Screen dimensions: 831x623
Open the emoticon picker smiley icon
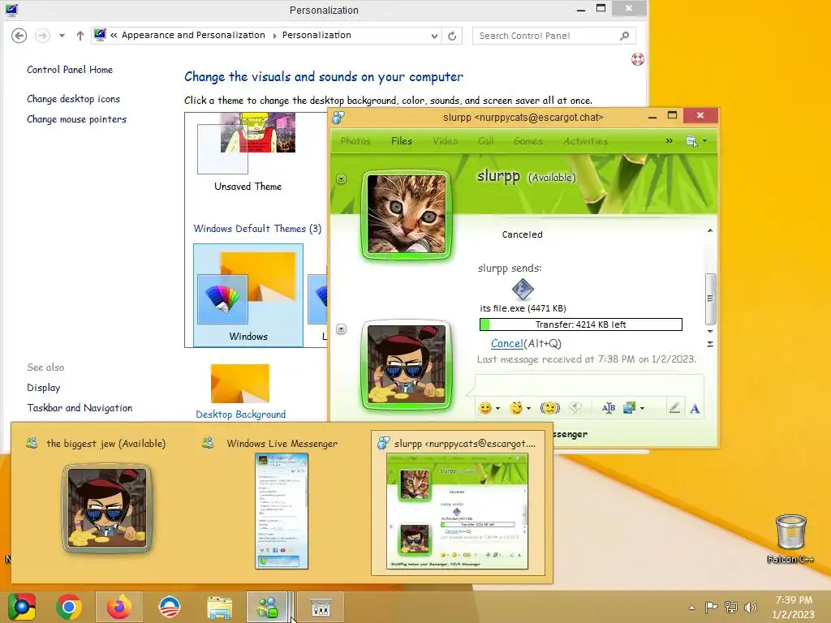(x=485, y=408)
